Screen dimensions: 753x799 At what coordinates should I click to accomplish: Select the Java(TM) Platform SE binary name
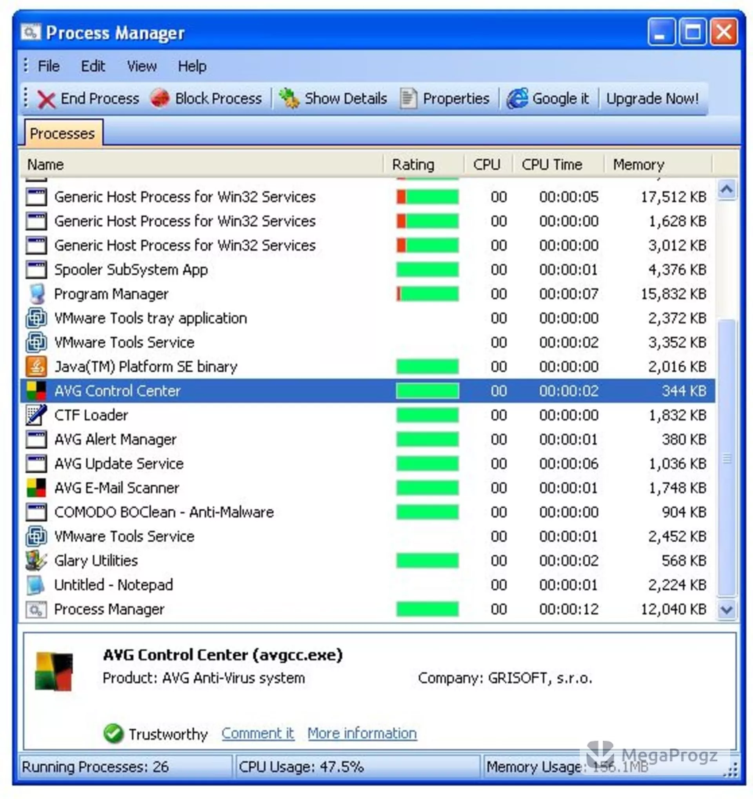click(x=146, y=367)
